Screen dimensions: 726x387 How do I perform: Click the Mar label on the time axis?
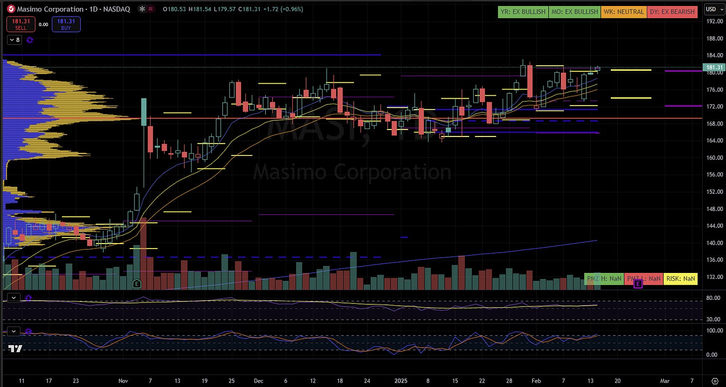click(665, 380)
